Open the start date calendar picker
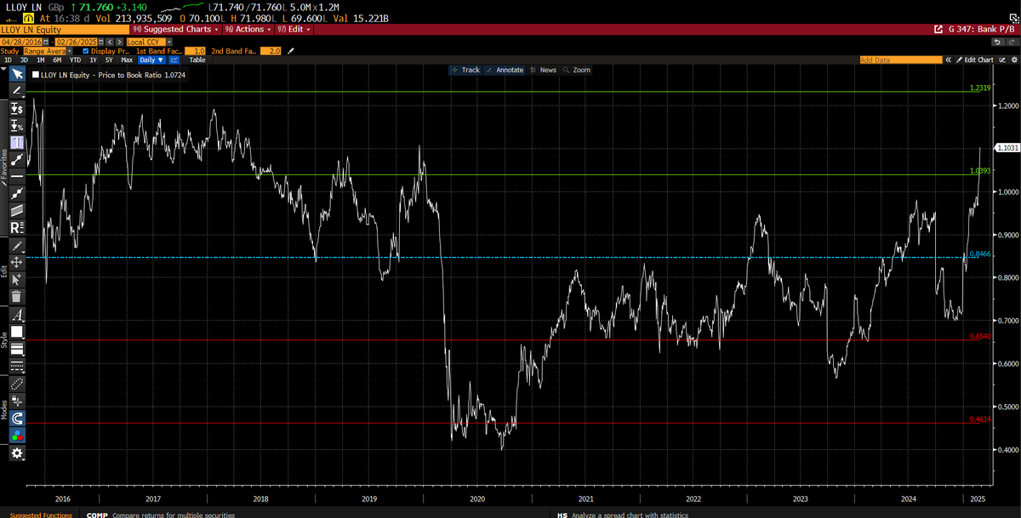 tap(46, 42)
